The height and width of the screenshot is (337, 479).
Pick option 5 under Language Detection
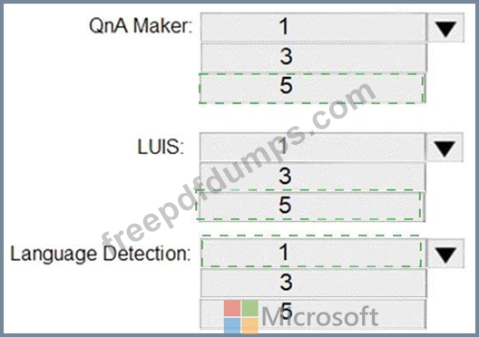313,313
